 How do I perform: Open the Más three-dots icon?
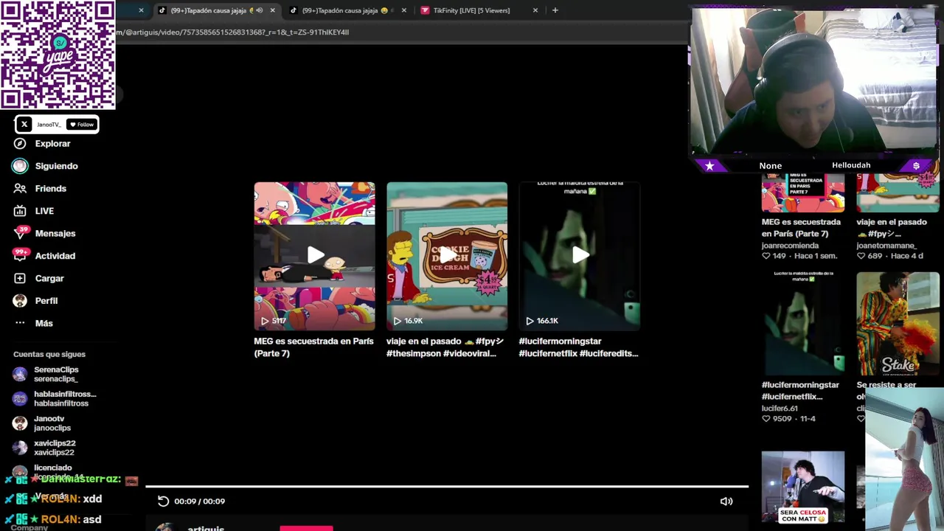(x=20, y=323)
